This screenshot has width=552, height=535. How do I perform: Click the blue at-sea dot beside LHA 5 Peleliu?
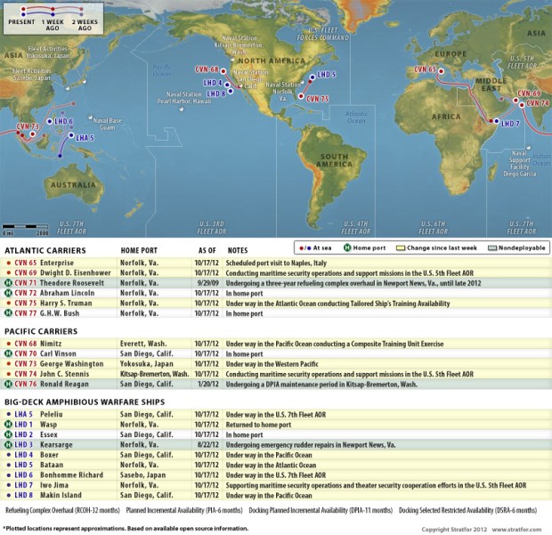8,414
